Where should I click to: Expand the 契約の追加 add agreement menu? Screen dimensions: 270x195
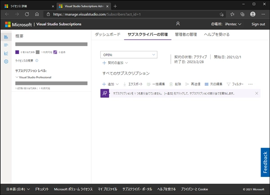115,63
